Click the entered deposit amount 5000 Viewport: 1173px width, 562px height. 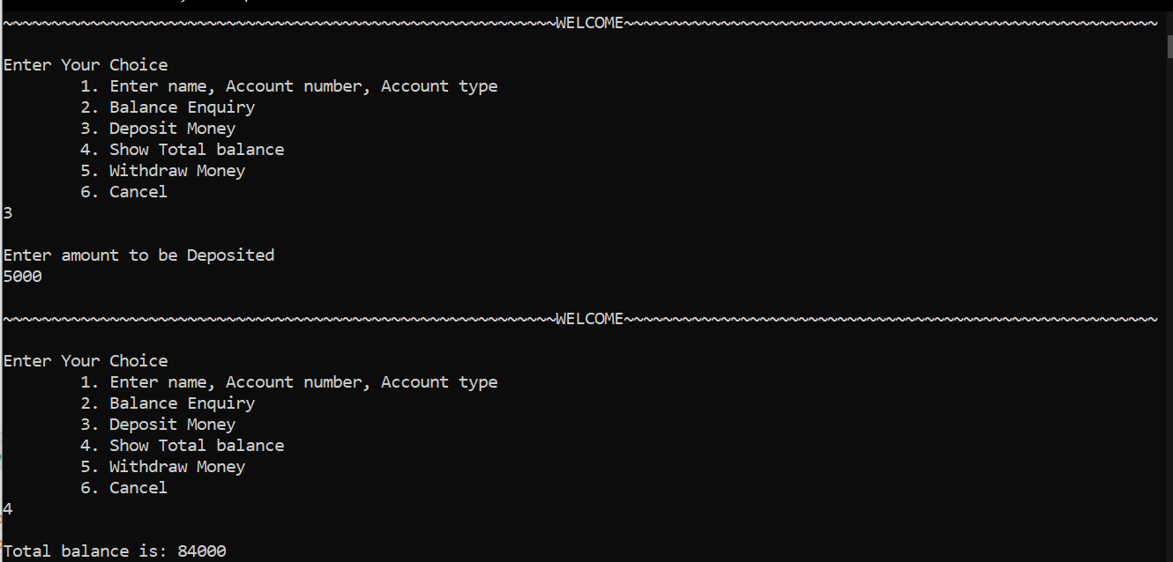23,277
